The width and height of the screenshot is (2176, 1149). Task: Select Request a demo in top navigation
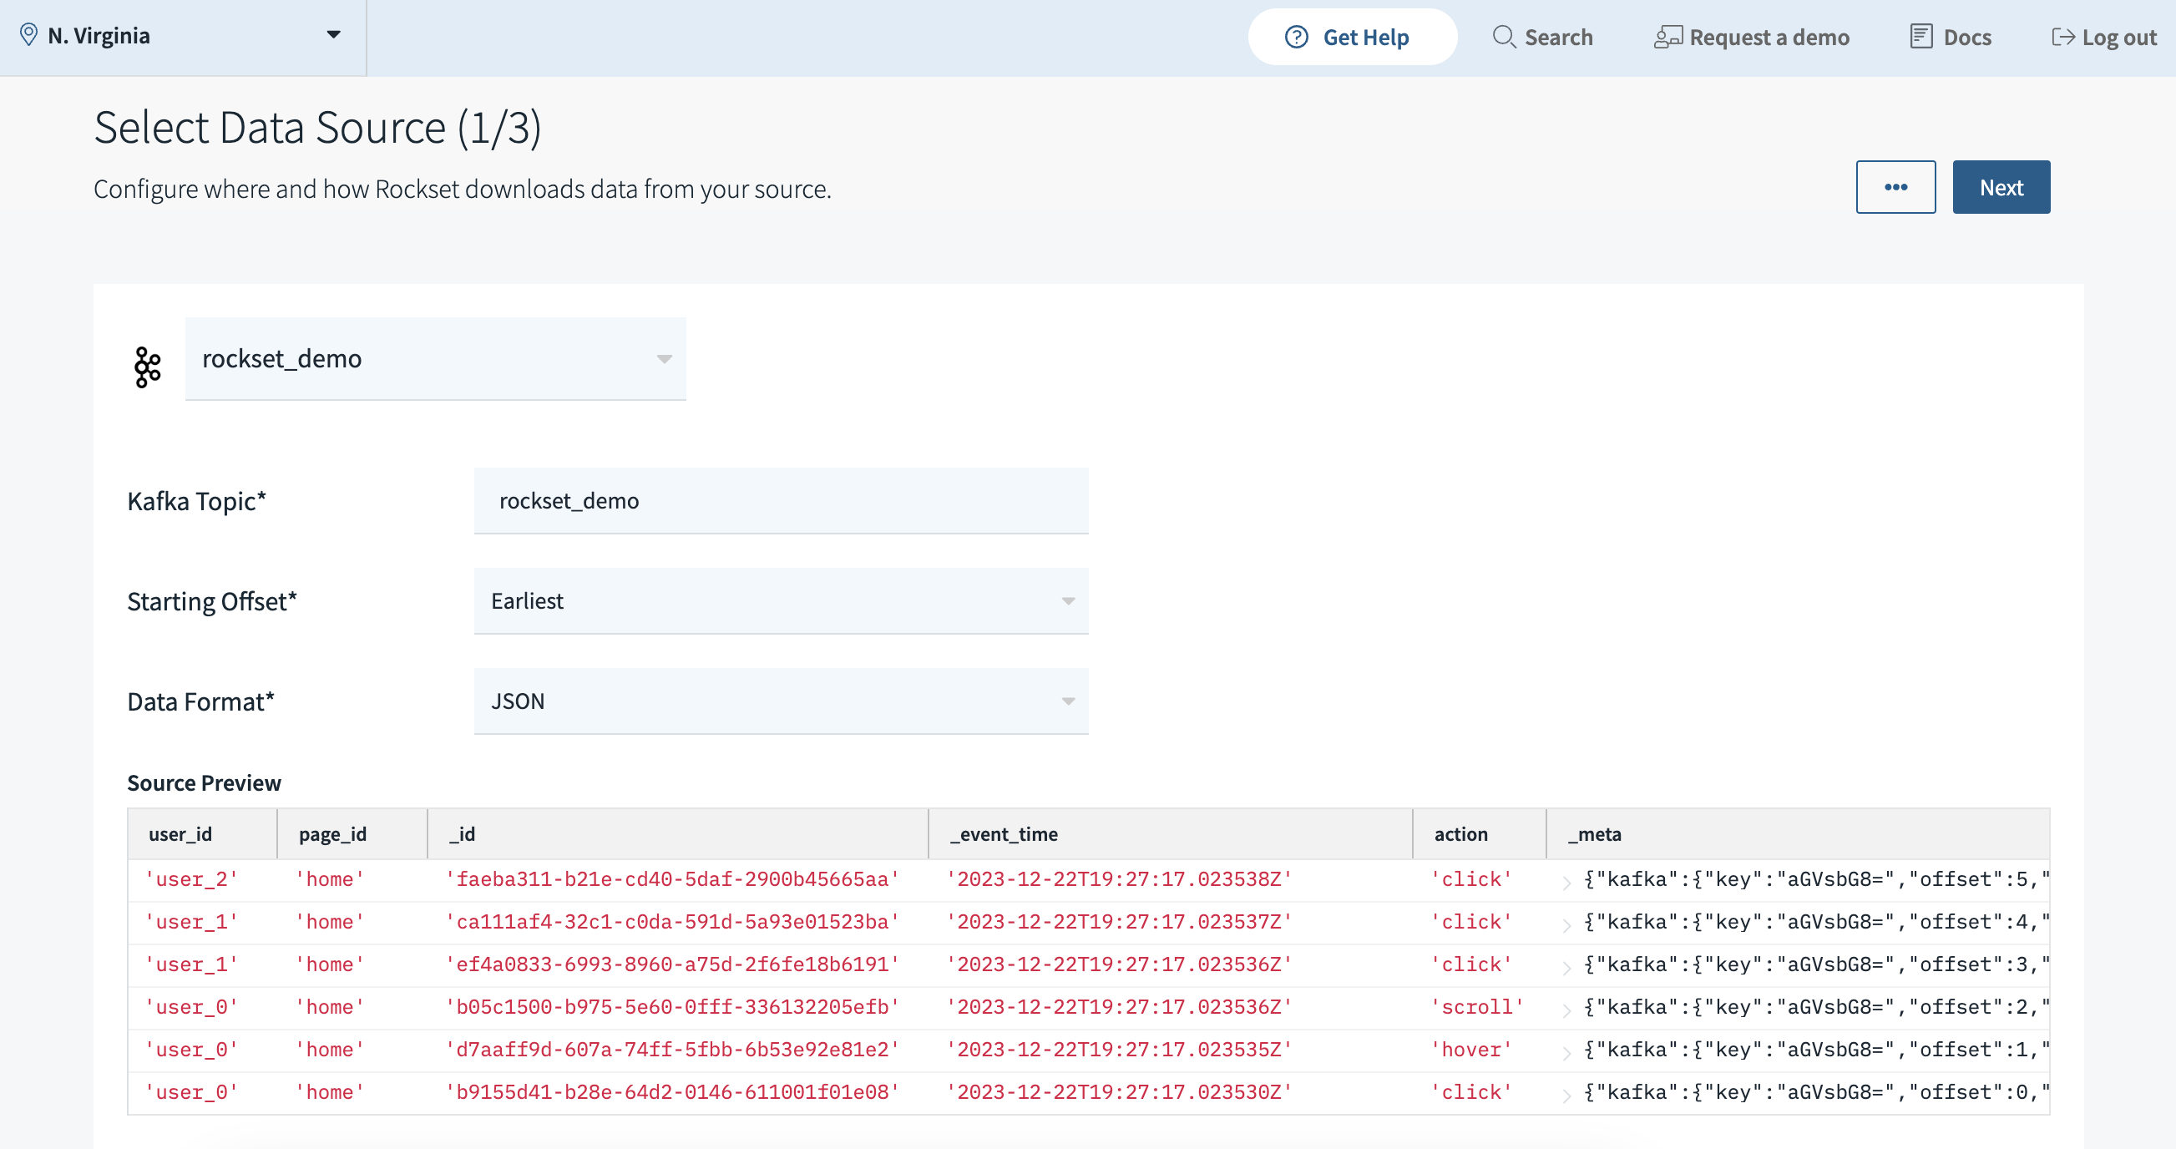pyautogui.click(x=1768, y=38)
